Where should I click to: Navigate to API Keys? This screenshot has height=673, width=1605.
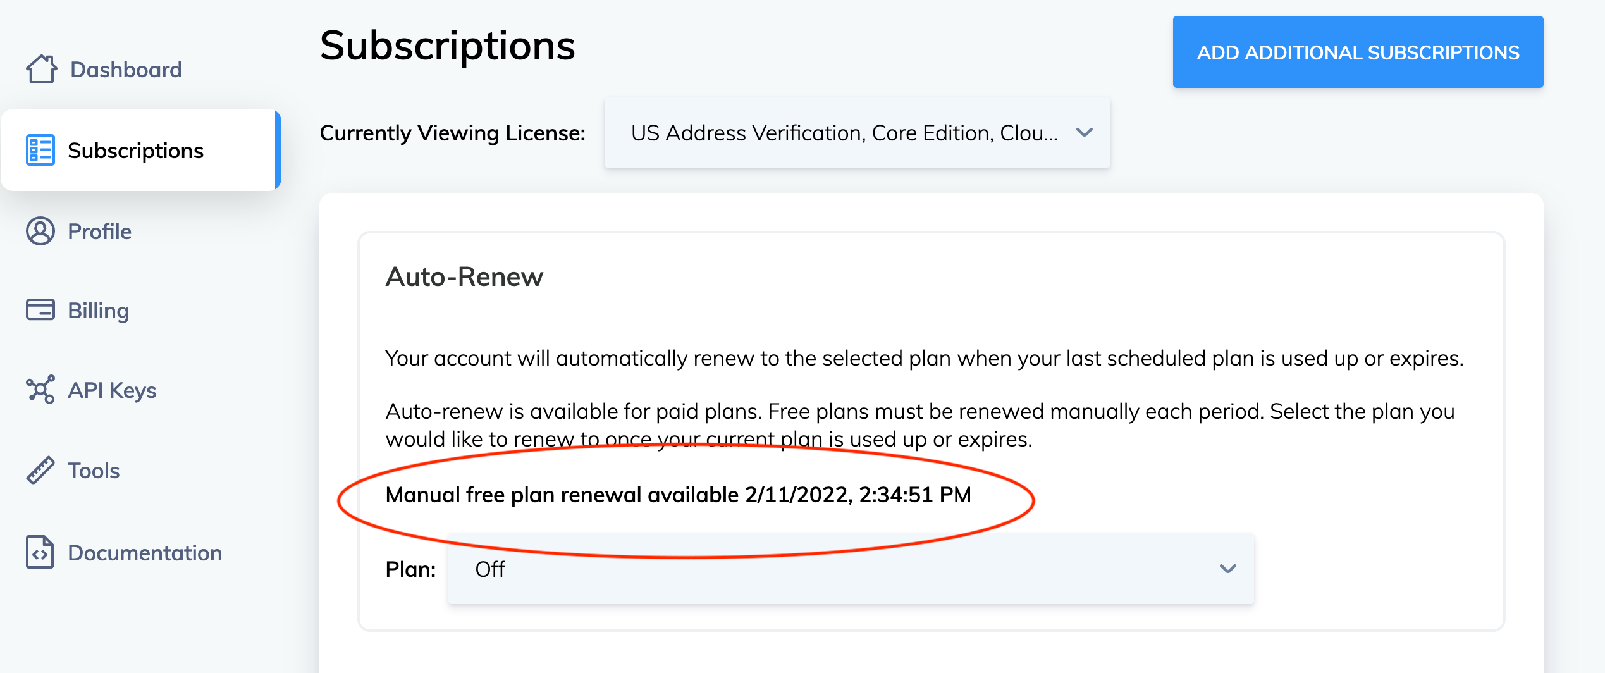[112, 390]
